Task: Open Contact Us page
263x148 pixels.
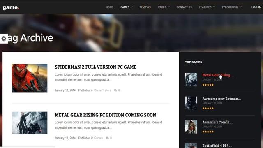Action: (x=184, y=7)
